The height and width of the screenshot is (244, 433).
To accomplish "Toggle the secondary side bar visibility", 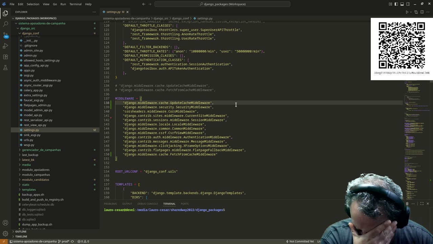I will point(408,4).
